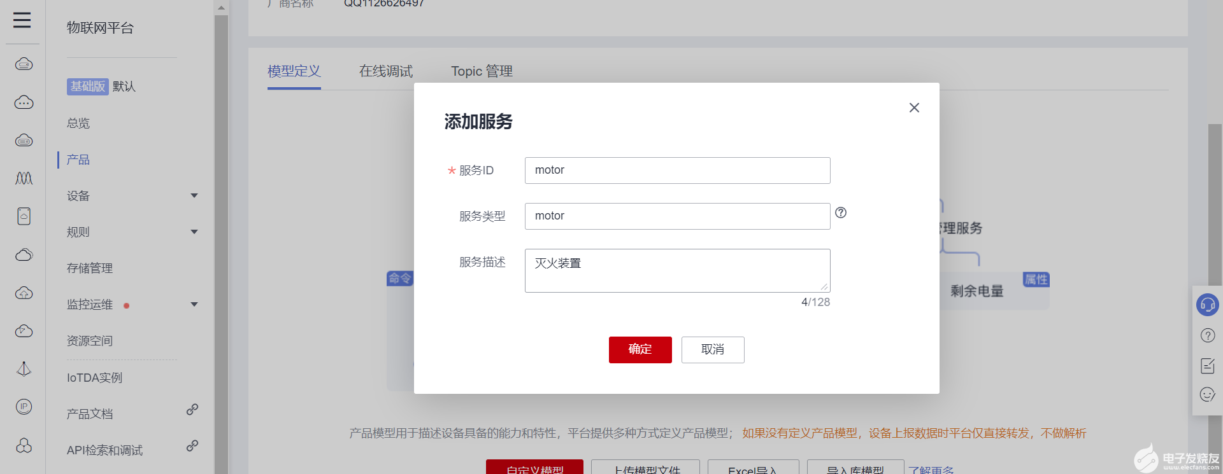Viewport: 1223px width, 474px height.
Task: Click the 基础版 badge
Action: [88, 87]
